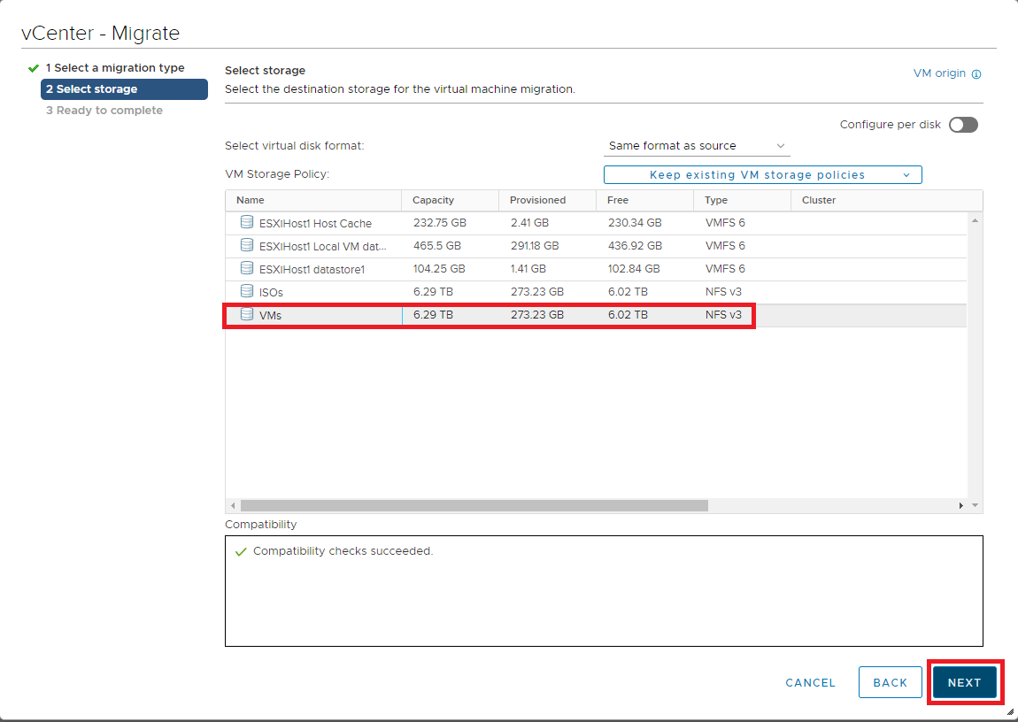Image resolution: width=1018 pixels, height=722 pixels.
Task: Cancel the migration wizard
Action: coord(810,682)
